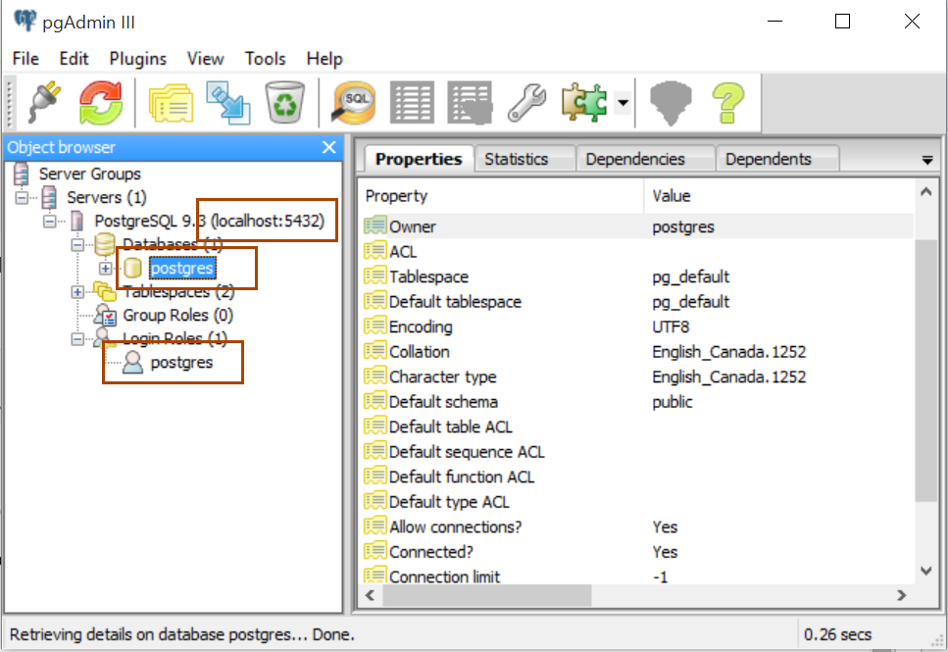The image size is (948, 652).
Task: Select the Allow connections? row
Action: click(x=638, y=527)
